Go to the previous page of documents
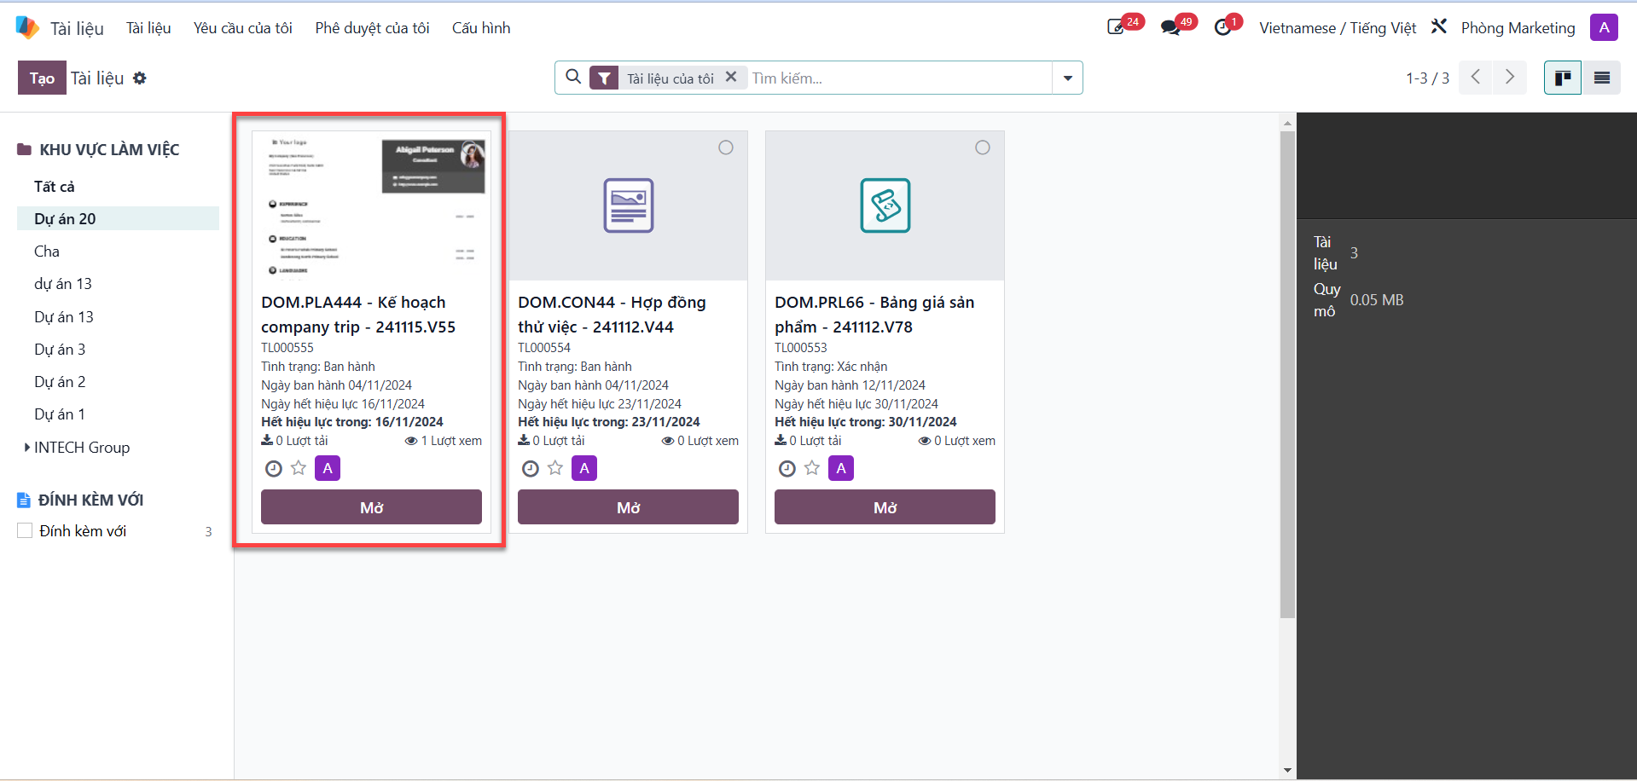Screen dimensions: 1637x781 [x=1476, y=78]
